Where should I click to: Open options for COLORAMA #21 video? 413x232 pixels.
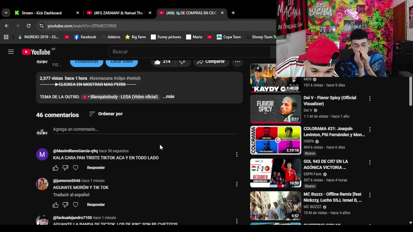(x=370, y=130)
